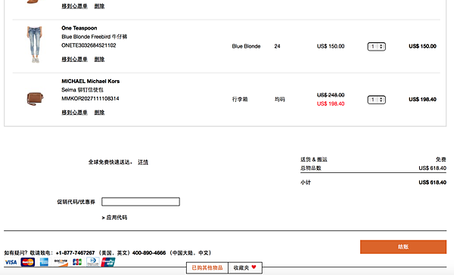This screenshot has width=454, height=275.
Task: Open One Teaspoon brand name link
Action: tap(79, 28)
